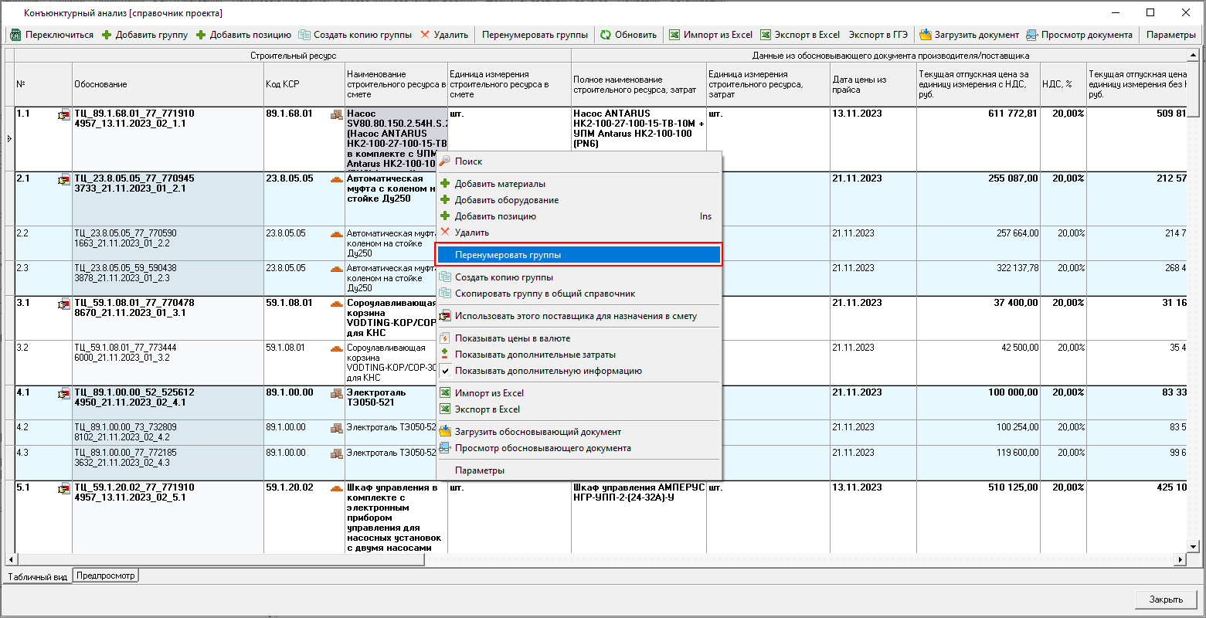Click the Параметры toolbar item
The width and height of the screenshot is (1206, 618).
click(x=1170, y=35)
